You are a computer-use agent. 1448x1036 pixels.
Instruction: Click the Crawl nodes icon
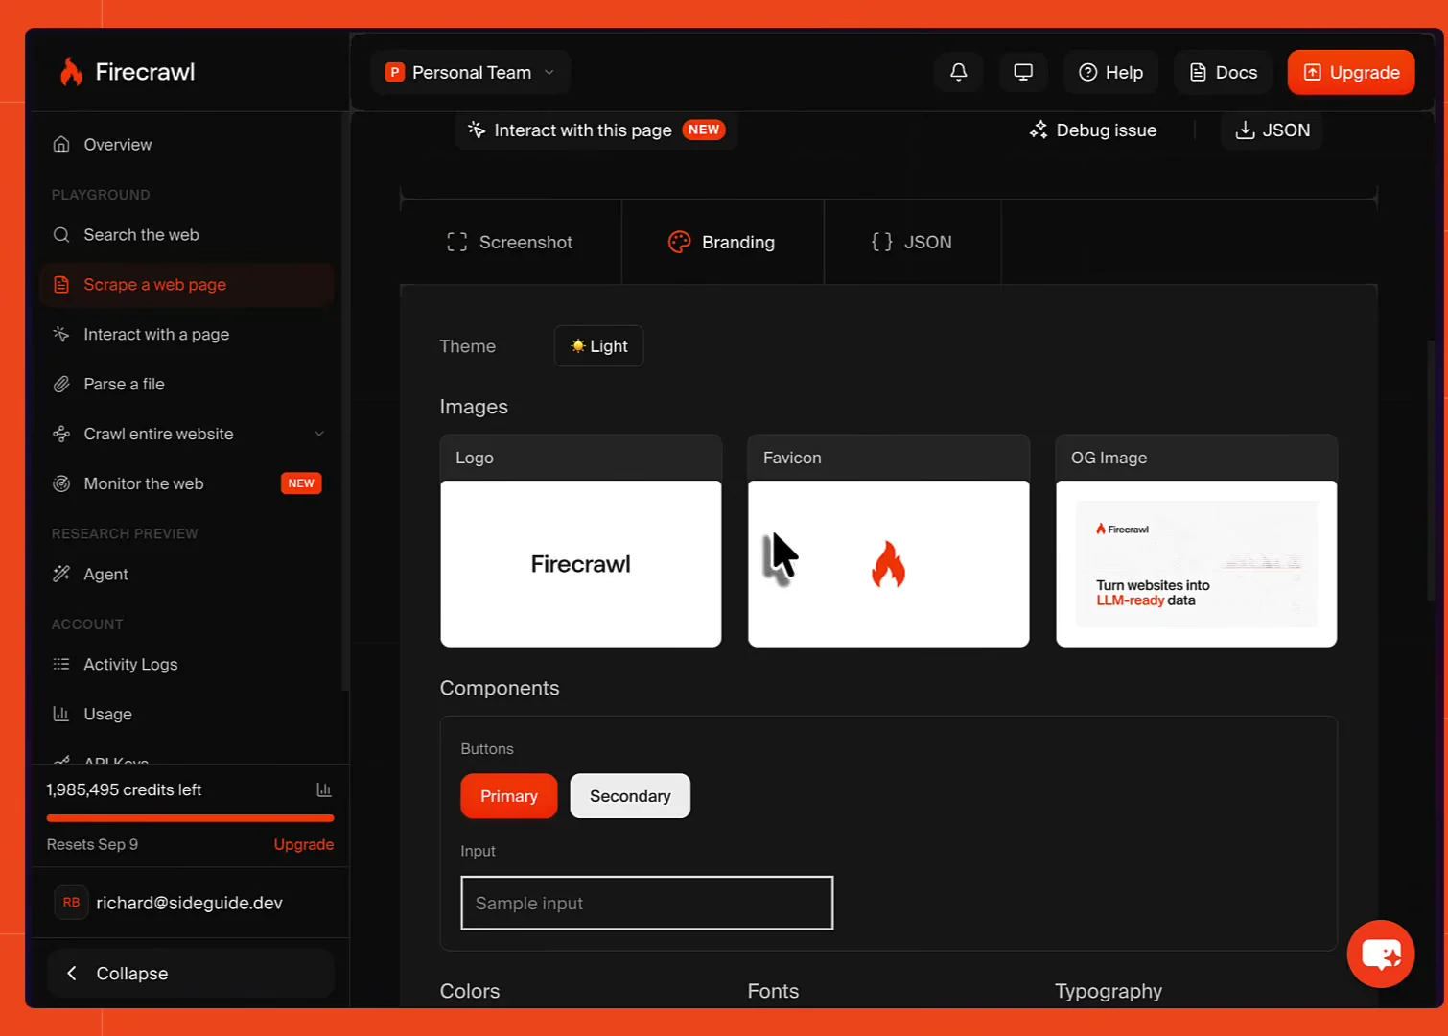coord(61,435)
